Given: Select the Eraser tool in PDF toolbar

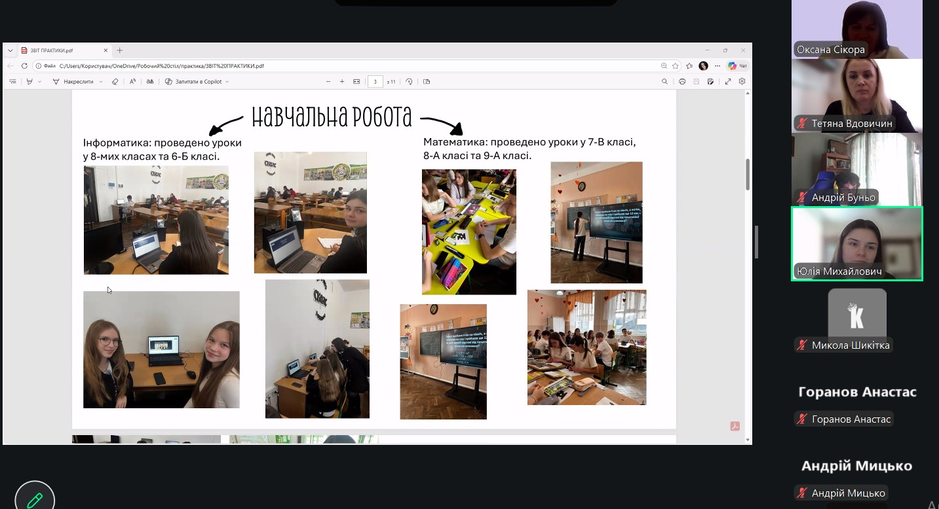Looking at the screenshot, I should [115, 82].
